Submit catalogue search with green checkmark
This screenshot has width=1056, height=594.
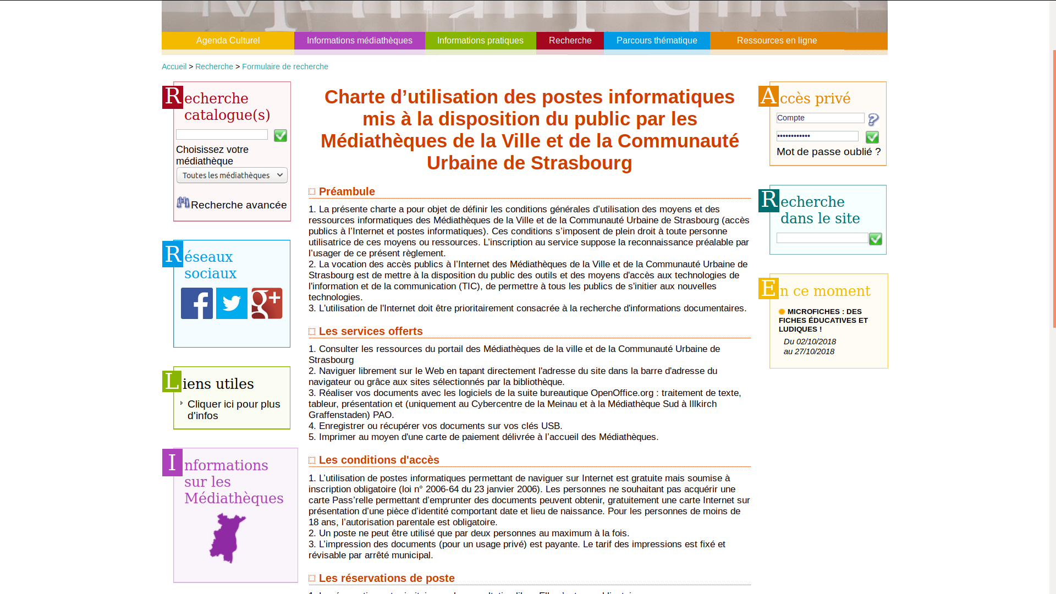(x=280, y=135)
